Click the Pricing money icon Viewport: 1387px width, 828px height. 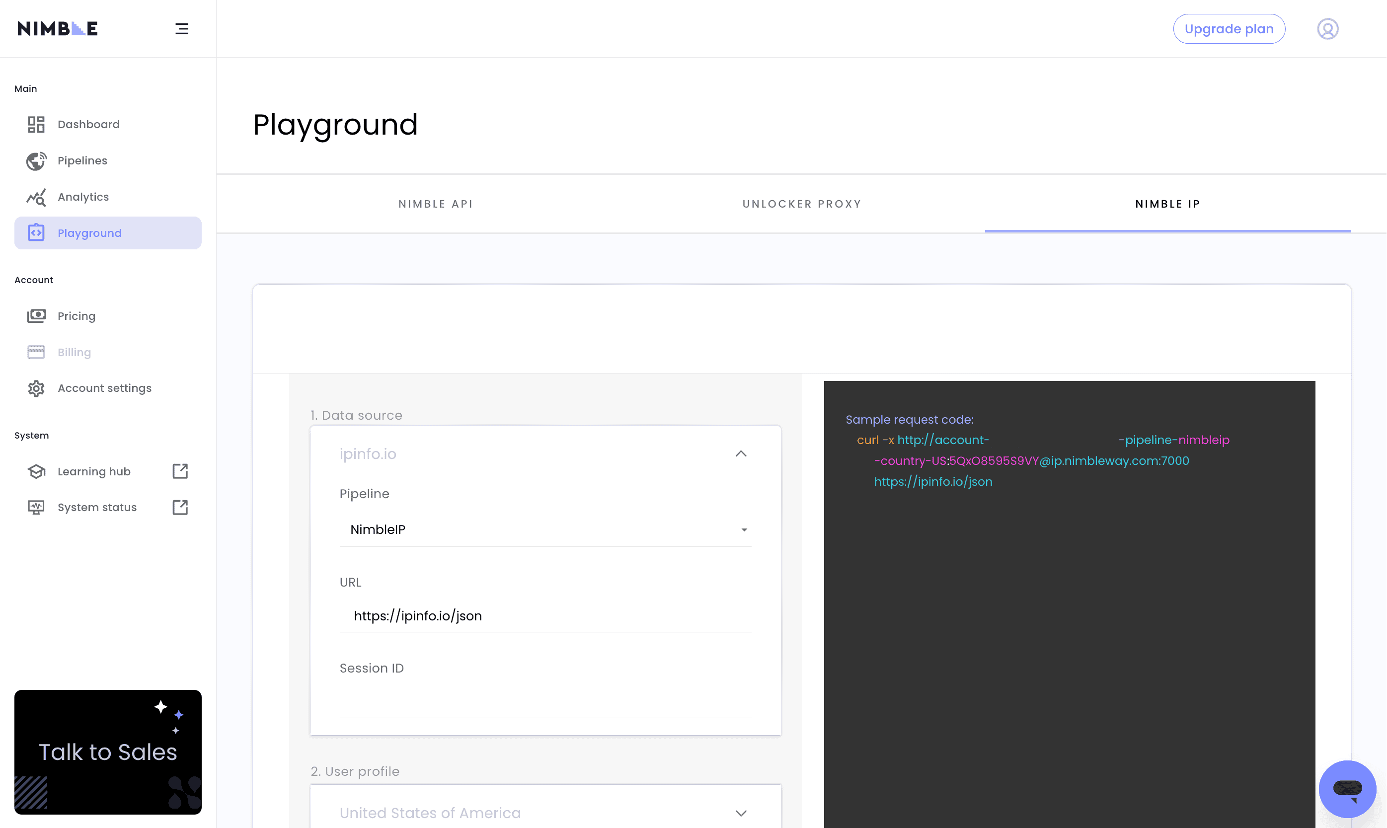point(36,316)
